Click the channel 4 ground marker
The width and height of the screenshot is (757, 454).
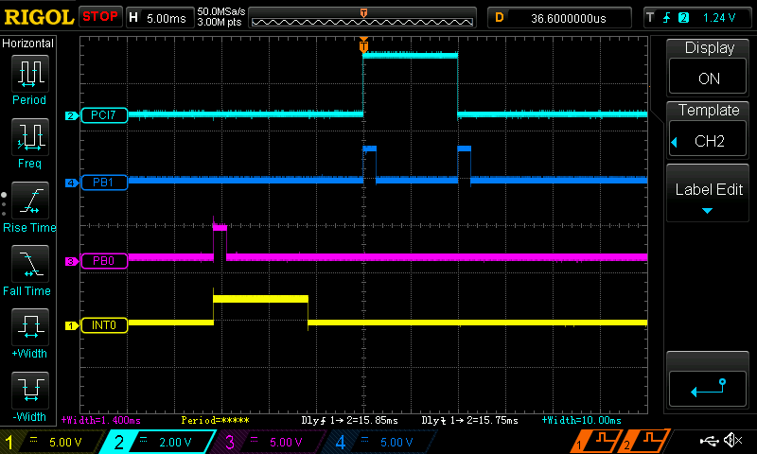coord(72,183)
